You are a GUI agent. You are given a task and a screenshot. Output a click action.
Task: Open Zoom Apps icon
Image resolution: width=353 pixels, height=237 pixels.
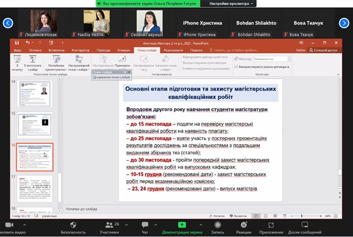(271, 225)
